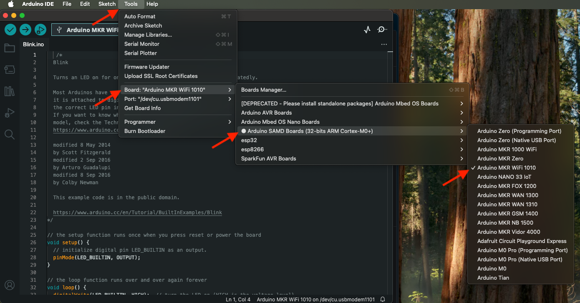Open the File menu
The image size is (580, 303).
(x=67, y=4)
